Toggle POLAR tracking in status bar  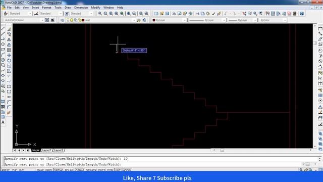coord(69,170)
